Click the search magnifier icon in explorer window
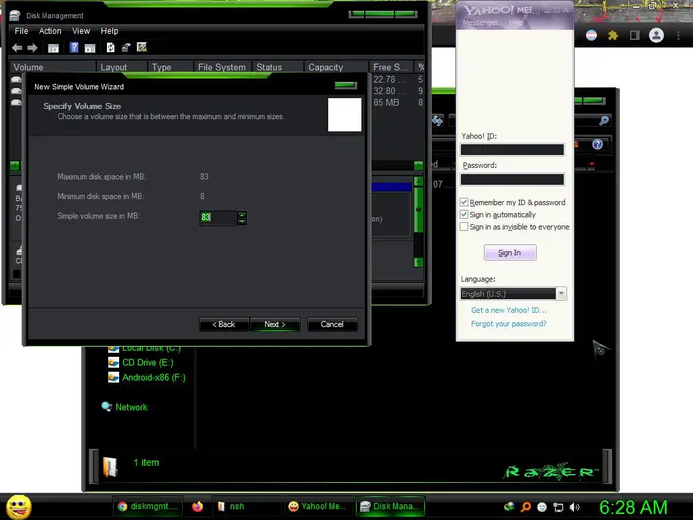Viewport: 693px width, 520px height. click(x=604, y=121)
